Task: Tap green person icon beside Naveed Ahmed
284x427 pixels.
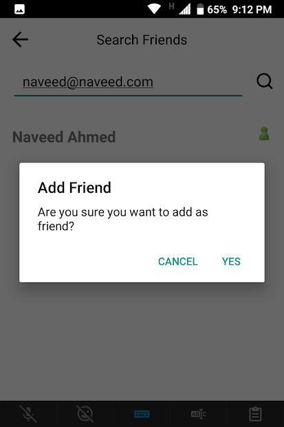Action: click(x=264, y=134)
